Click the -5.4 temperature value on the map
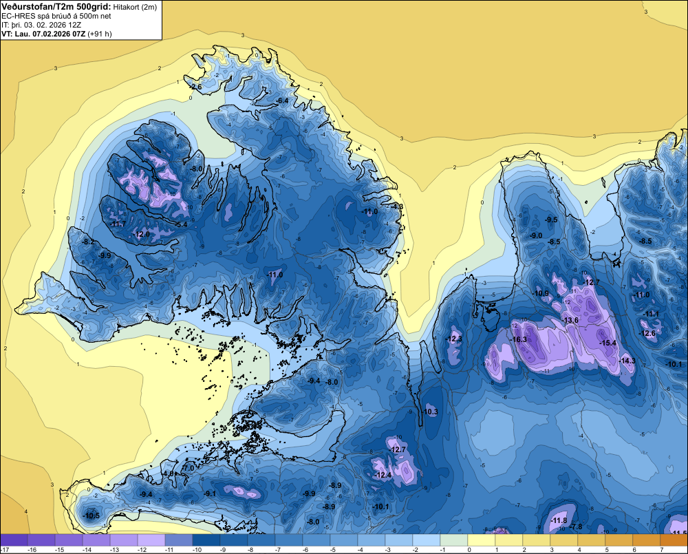This screenshot has width=688, height=554. coord(181,224)
